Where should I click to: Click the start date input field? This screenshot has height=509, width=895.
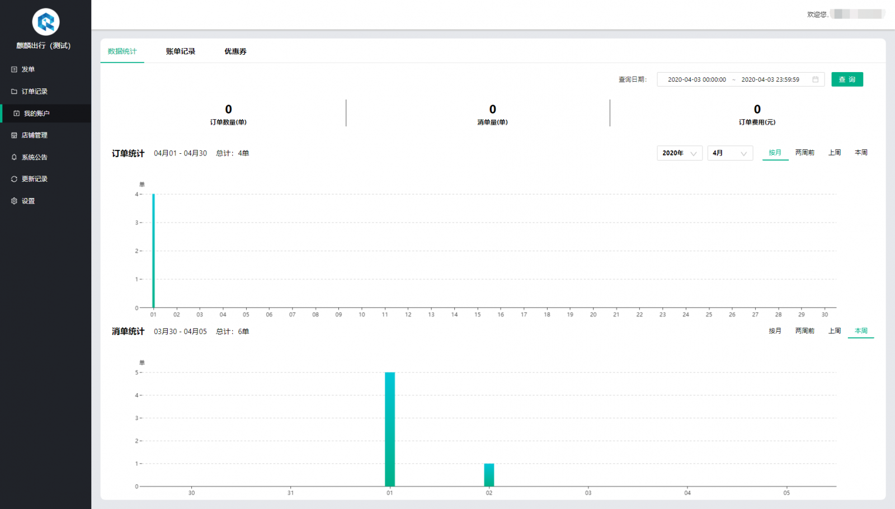coord(696,79)
